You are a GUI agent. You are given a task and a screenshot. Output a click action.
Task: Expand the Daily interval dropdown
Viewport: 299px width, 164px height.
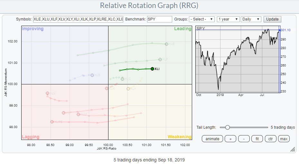[x=251, y=19]
